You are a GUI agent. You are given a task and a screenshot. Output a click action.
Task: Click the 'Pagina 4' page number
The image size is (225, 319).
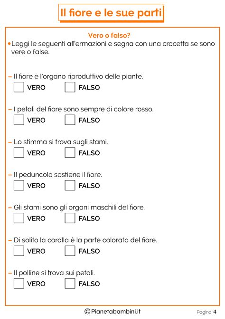pyautogui.click(x=206, y=312)
